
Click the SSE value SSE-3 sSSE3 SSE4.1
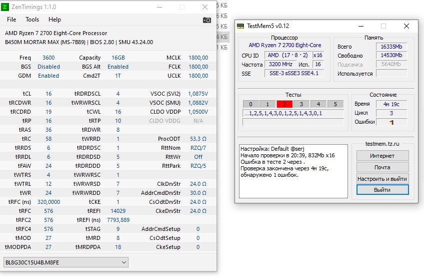294,73
